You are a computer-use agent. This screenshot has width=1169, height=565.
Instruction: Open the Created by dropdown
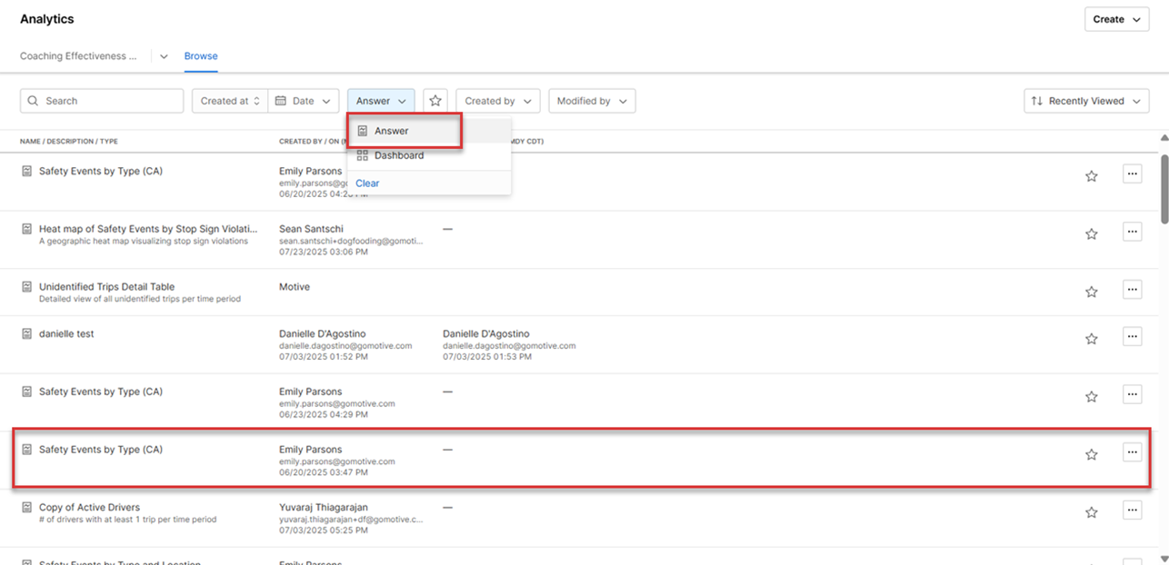[x=497, y=101]
